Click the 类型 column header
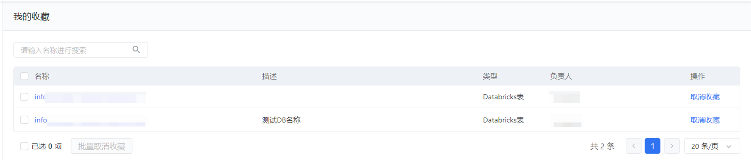Screen dimensions: 751x160 point(490,76)
